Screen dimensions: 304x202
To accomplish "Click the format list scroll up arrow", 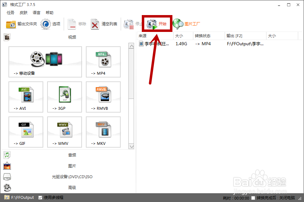I will [132, 46].
